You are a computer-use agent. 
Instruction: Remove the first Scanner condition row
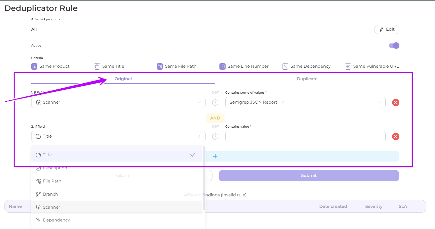(395, 103)
